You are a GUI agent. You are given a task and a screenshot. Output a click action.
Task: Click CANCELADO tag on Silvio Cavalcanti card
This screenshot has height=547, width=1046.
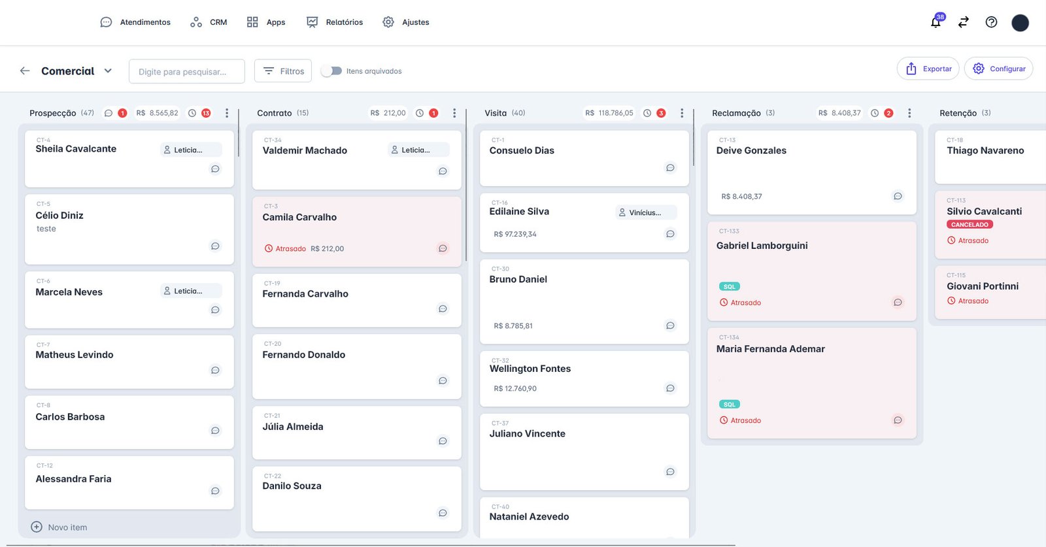pyautogui.click(x=970, y=225)
